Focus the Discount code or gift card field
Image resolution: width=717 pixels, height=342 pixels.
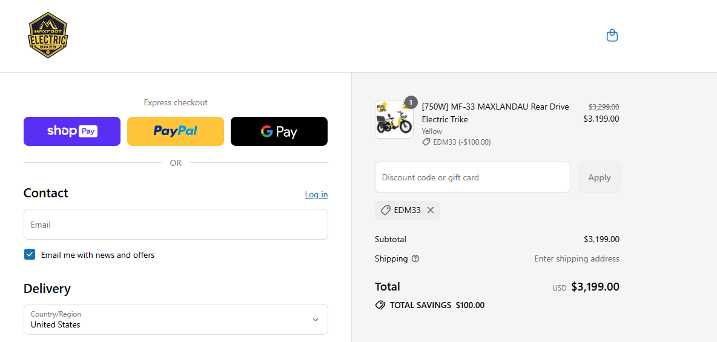click(473, 177)
